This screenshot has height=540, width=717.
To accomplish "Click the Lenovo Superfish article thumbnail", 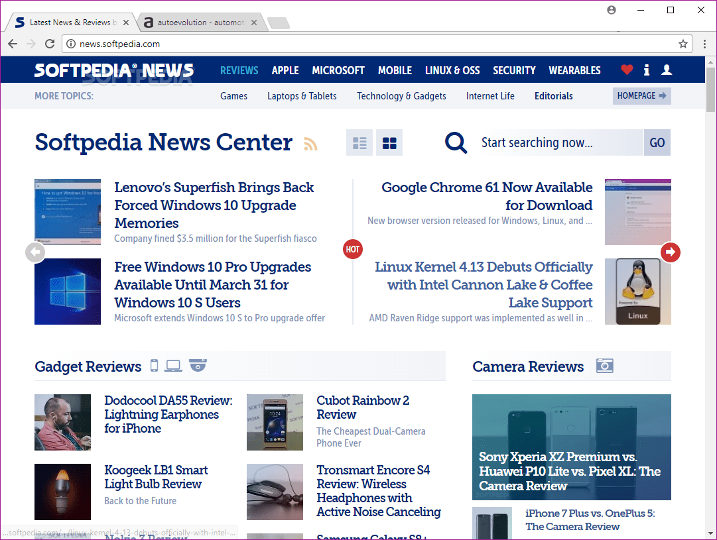I will (x=68, y=212).
